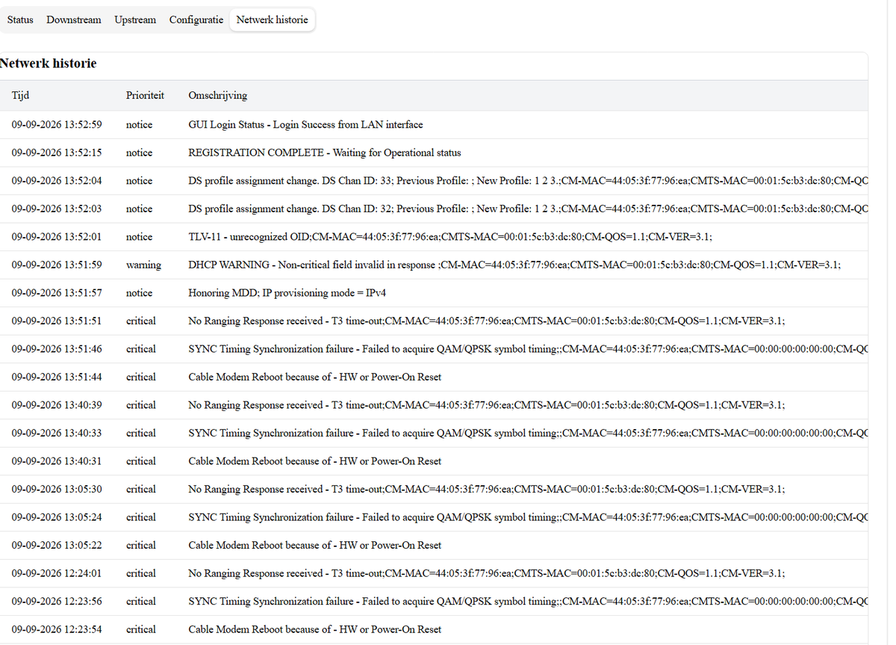Select the timestamp 09-09-2026 13:52:59
Screen dimensions: 896x645
click(x=57, y=125)
